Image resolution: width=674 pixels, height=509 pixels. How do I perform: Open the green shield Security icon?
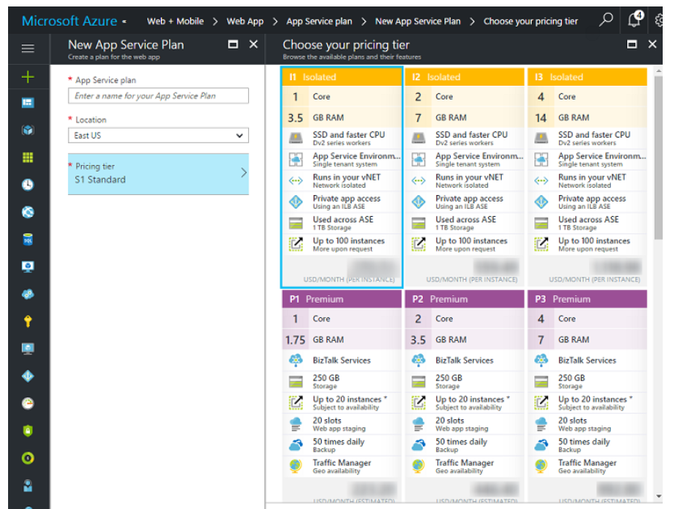point(28,431)
